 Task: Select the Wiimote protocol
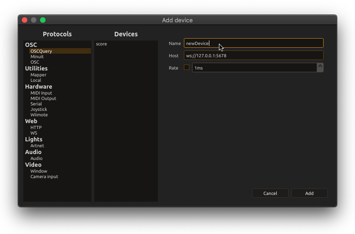[39, 115]
